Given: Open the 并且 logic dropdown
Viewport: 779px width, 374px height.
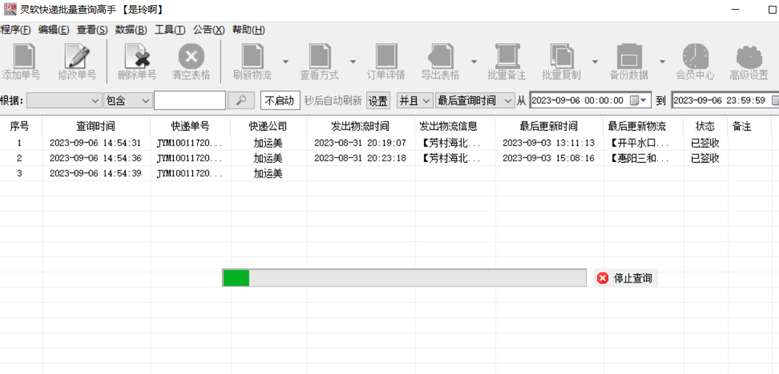Looking at the screenshot, I should point(415,100).
